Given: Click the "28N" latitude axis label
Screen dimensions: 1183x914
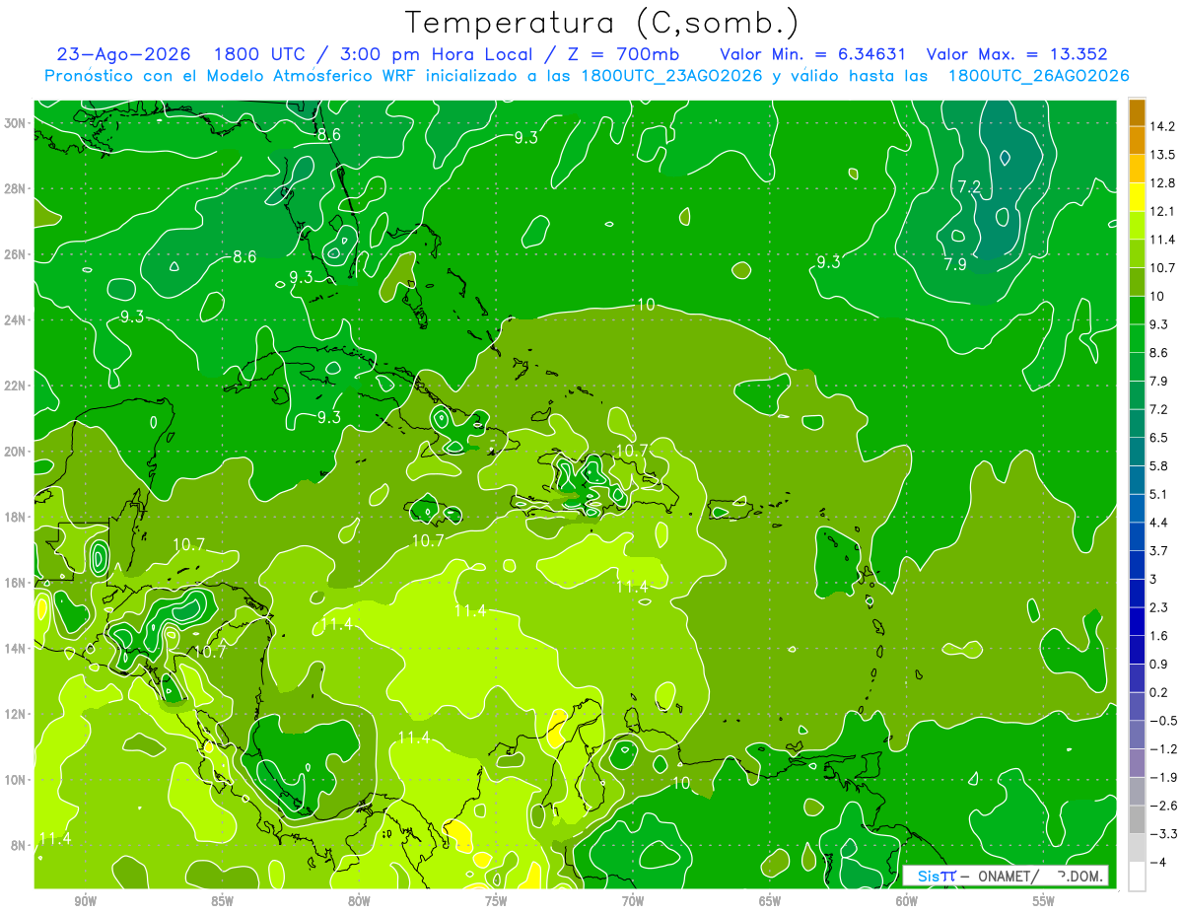Looking at the screenshot, I should pyautogui.click(x=17, y=188).
